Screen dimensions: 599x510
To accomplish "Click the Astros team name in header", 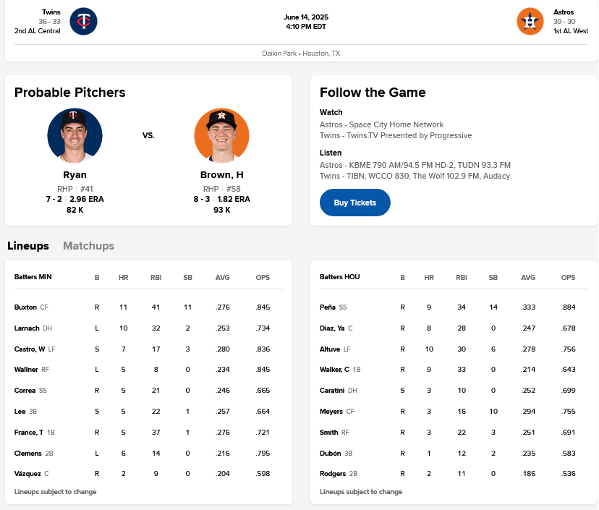I will [564, 12].
